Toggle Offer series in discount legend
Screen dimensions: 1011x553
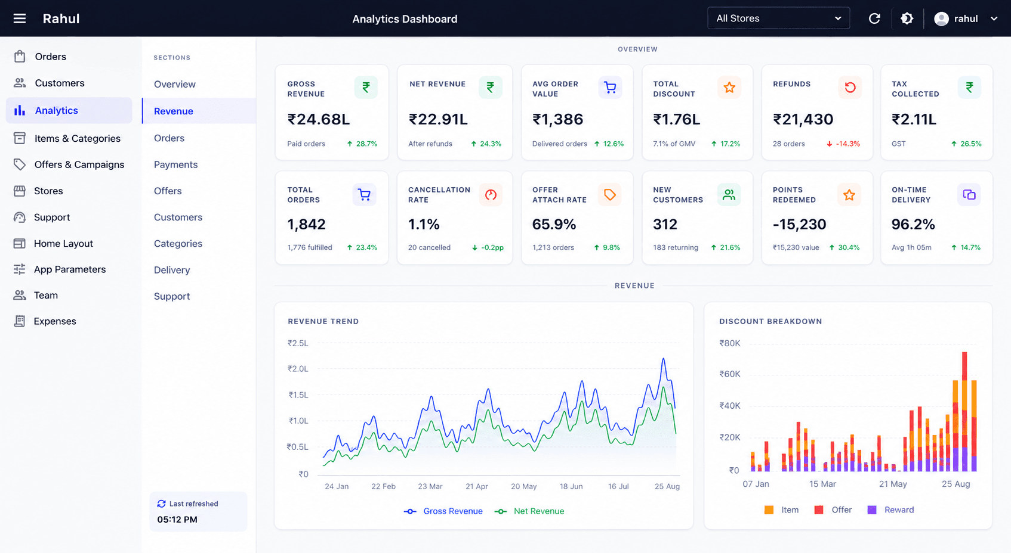[x=833, y=510]
